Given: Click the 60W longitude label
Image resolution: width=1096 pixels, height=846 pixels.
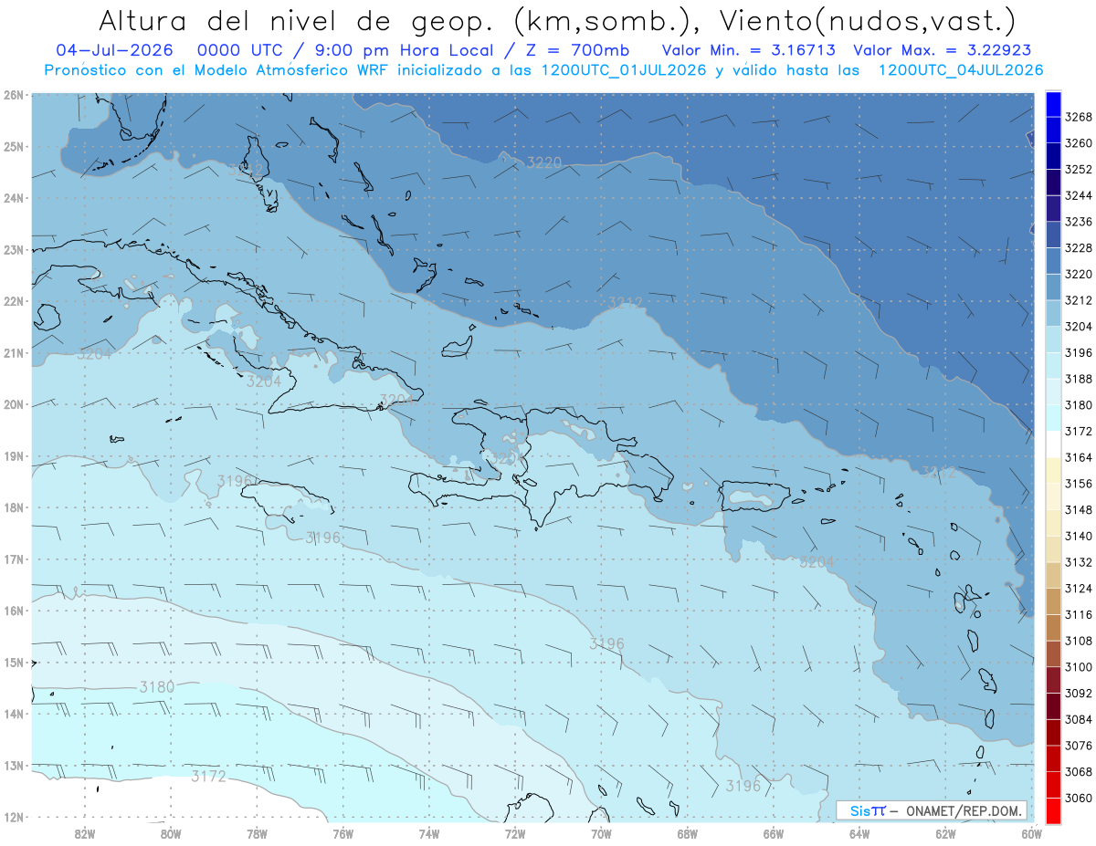Looking at the screenshot, I should point(1032,833).
